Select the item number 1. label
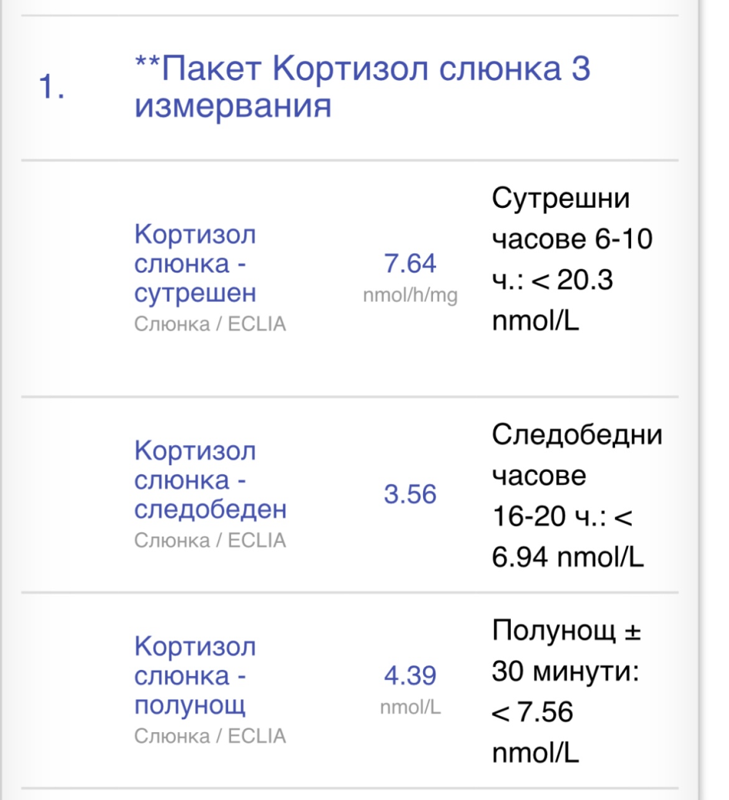Viewport: 729px width, 800px height. click(x=52, y=85)
